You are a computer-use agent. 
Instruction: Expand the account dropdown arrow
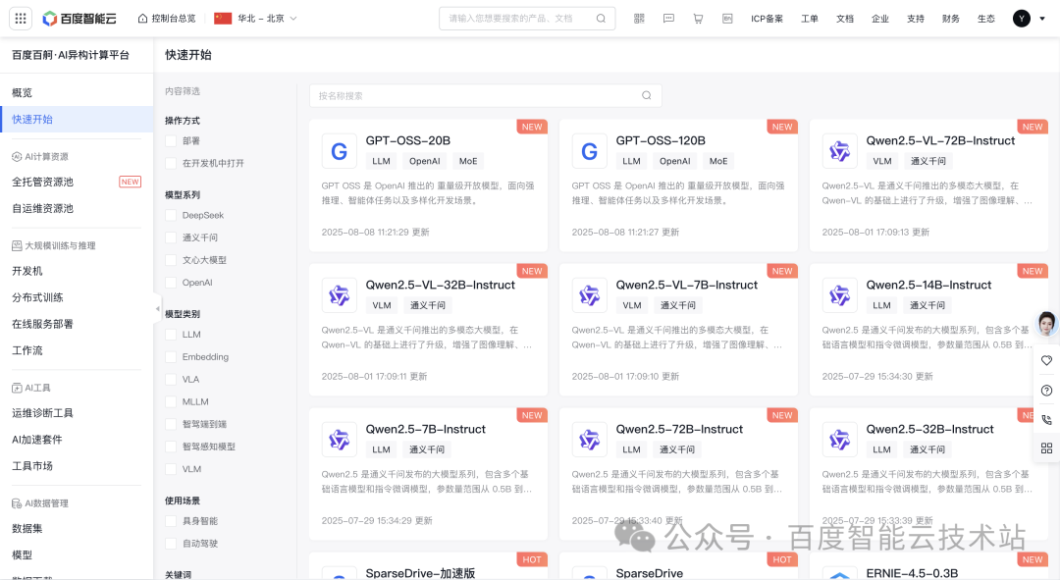(x=1041, y=19)
